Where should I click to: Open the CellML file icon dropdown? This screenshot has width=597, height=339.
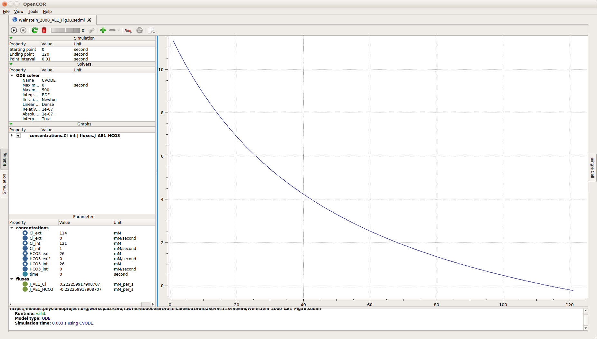coord(128,30)
